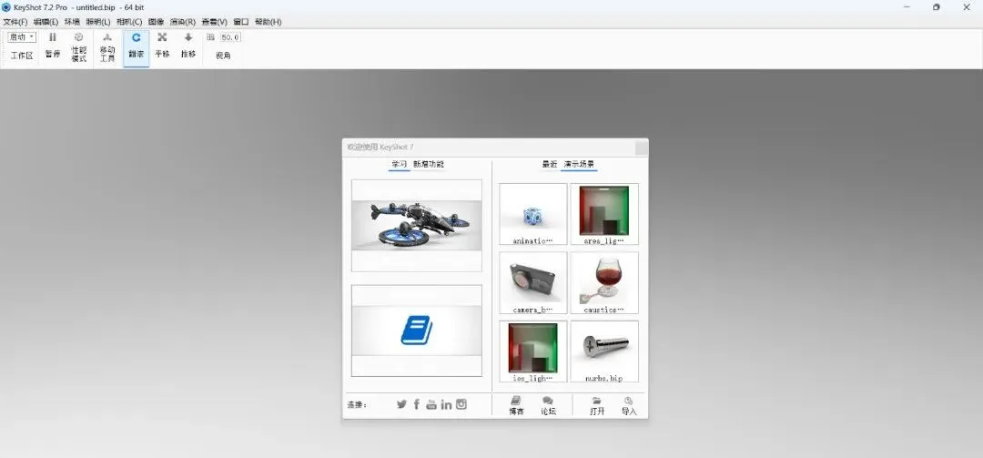
Task: Open the 论坛 forum button
Action: point(549,406)
